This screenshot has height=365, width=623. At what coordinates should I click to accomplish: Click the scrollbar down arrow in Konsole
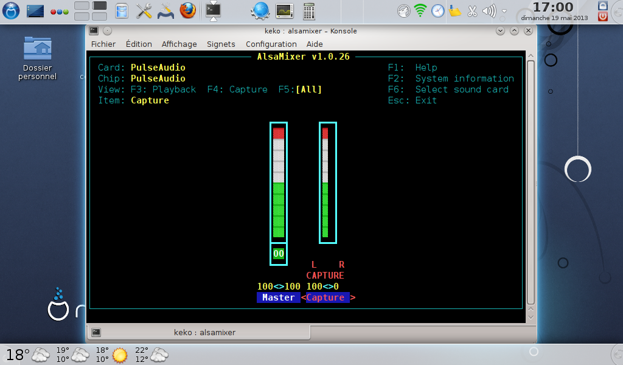pos(531,318)
